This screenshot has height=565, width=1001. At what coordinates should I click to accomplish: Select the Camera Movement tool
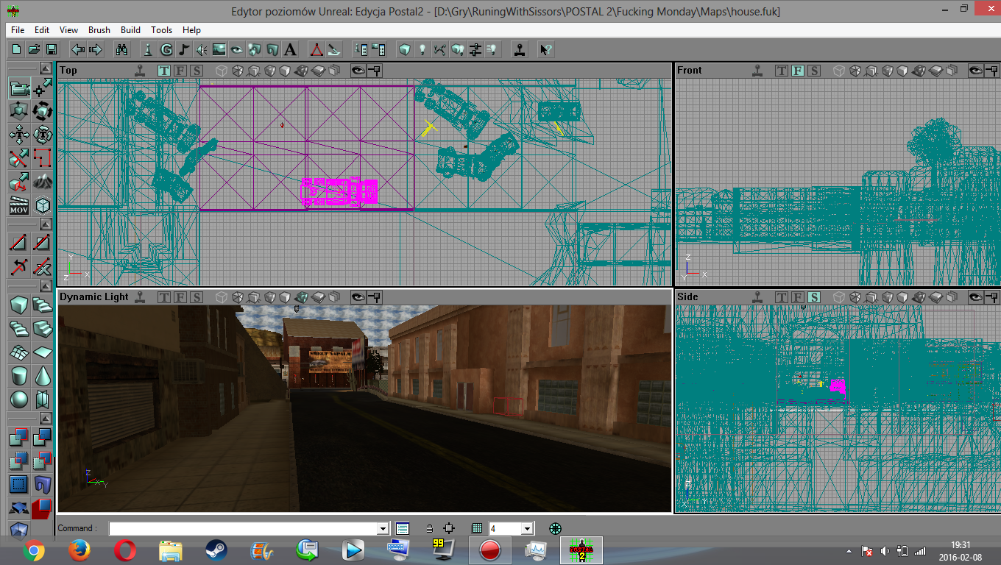(x=19, y=88)
